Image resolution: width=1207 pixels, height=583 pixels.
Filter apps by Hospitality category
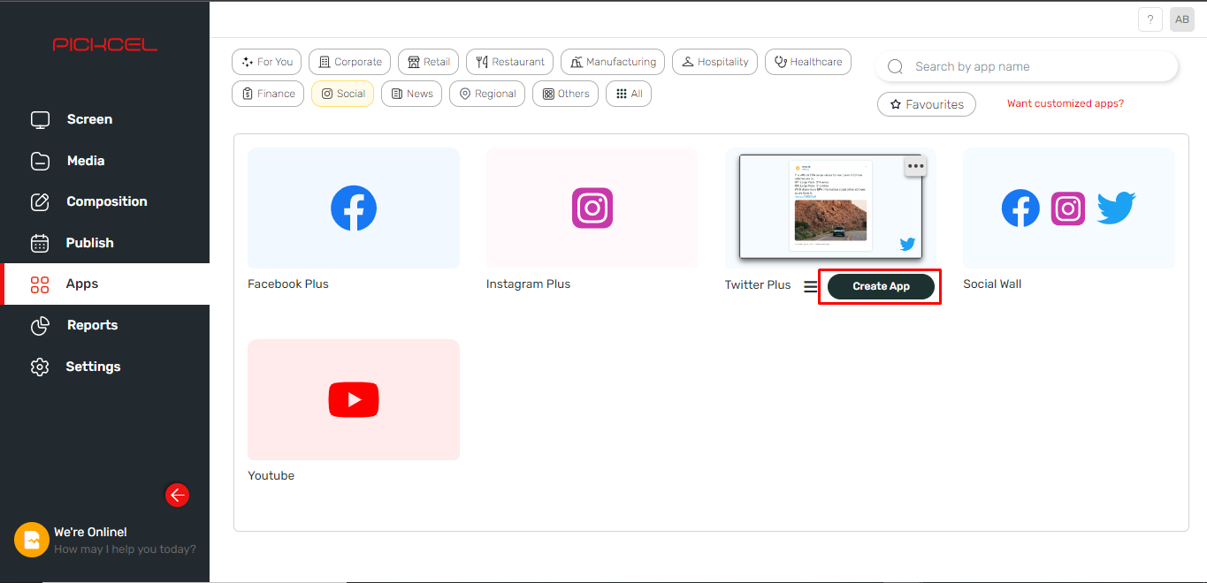714,62
